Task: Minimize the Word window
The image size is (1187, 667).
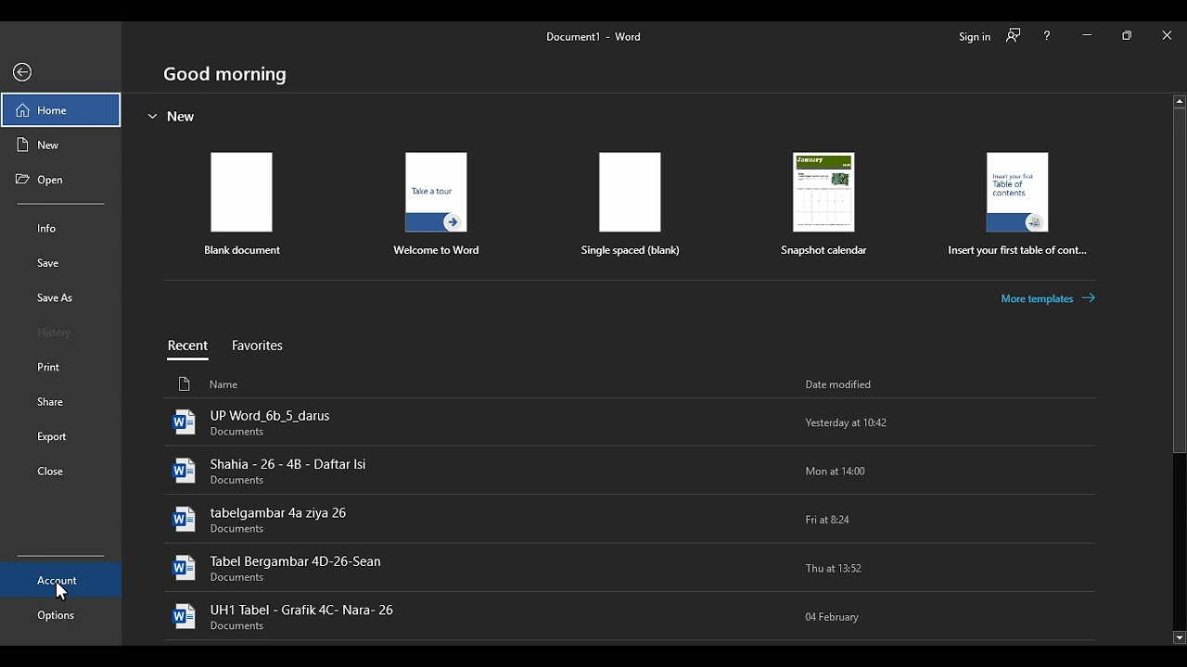Action: coord(1087,36)
